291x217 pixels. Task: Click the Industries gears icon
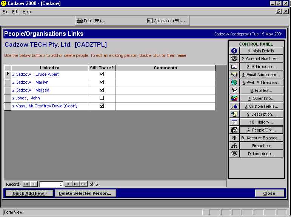pos(234,154)
